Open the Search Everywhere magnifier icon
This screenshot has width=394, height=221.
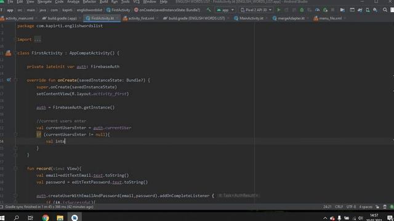(x=385, y=10)
